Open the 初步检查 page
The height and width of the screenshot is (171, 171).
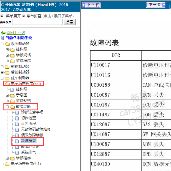29,118
